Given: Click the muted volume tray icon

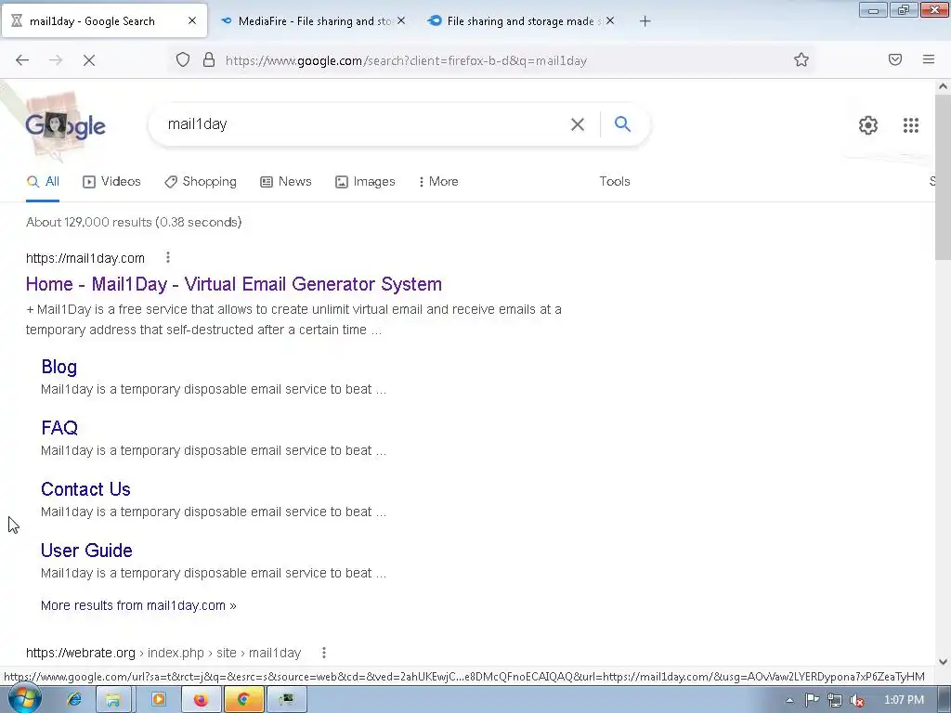Looking at the screenshot, I should click(x=857, y=700).
